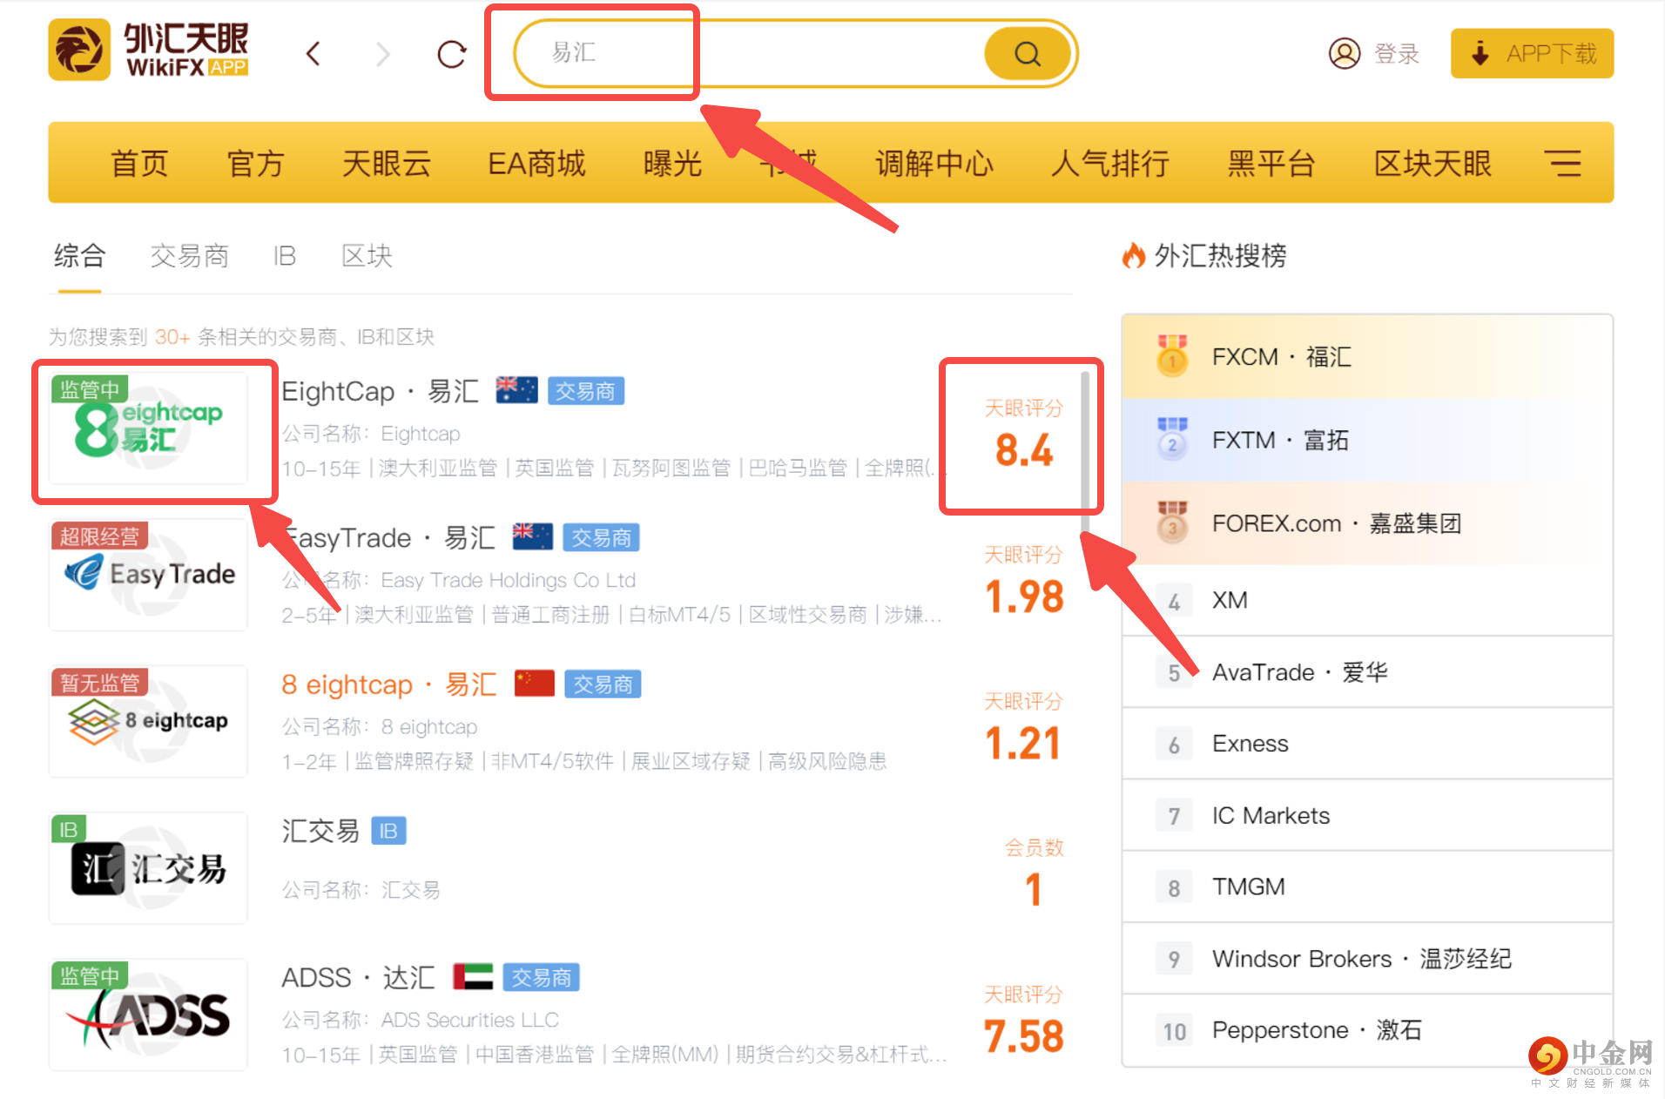Go forward with the right arrow
The image size is (1665, 1099).
pyautogui.click(x=383, y=54)
